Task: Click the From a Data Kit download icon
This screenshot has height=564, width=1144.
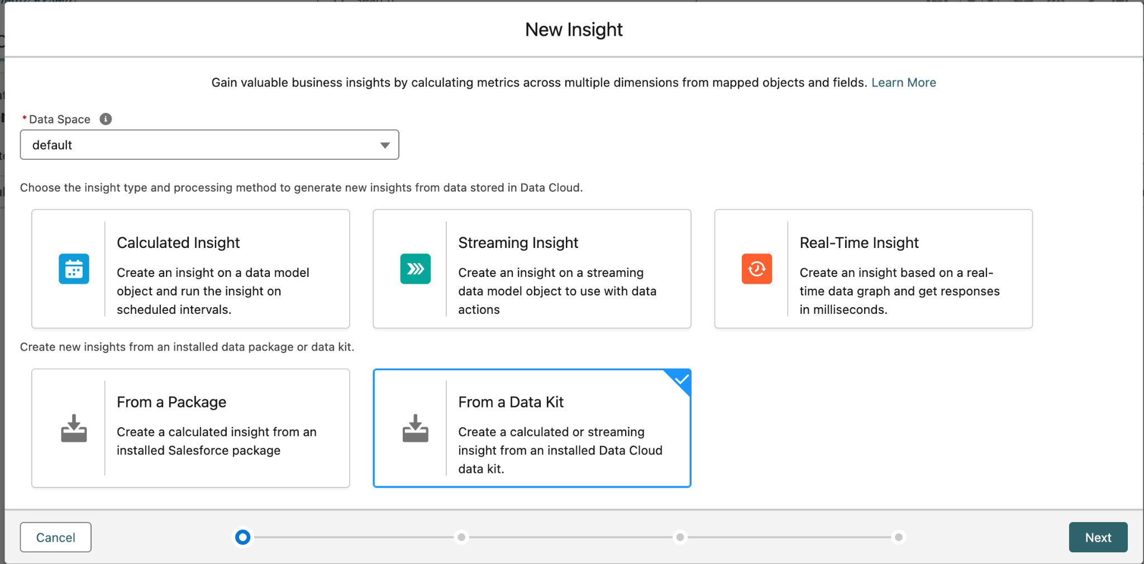Action: click(415, 428)
